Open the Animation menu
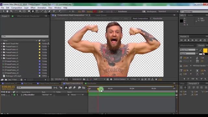The height and width of the screenshot is (117, 208). tap(42, 8)
